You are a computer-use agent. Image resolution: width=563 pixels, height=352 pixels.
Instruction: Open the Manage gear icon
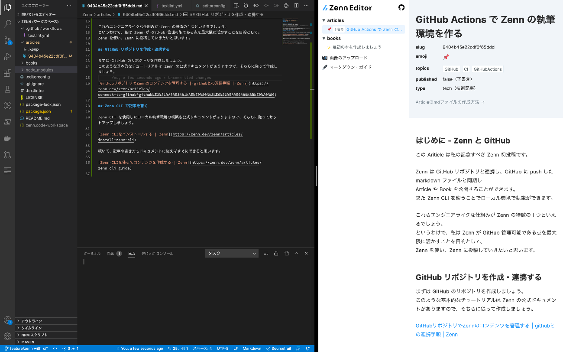tap(7, 336)
